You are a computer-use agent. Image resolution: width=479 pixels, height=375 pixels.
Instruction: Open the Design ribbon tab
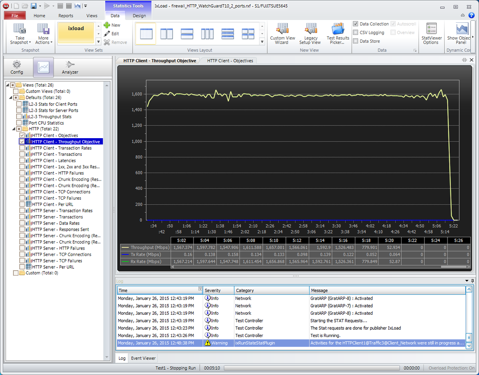139,16
